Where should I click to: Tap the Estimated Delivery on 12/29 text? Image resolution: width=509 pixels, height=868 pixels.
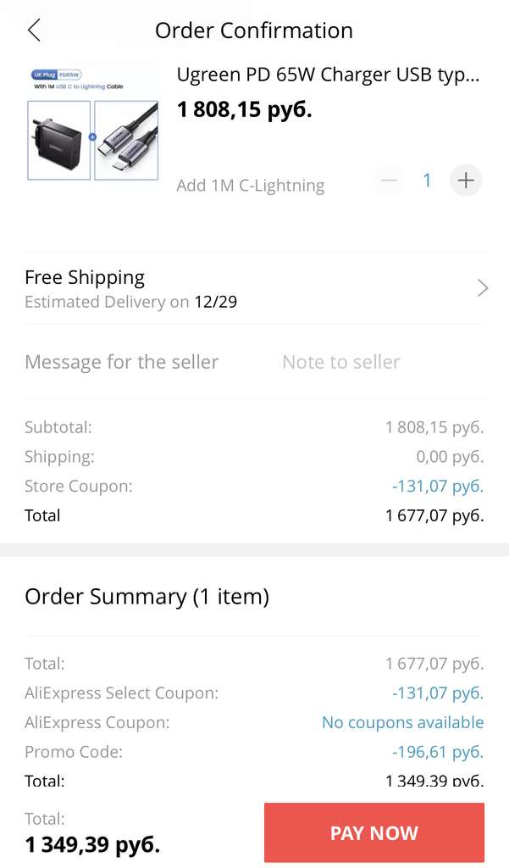pos(131,303)
